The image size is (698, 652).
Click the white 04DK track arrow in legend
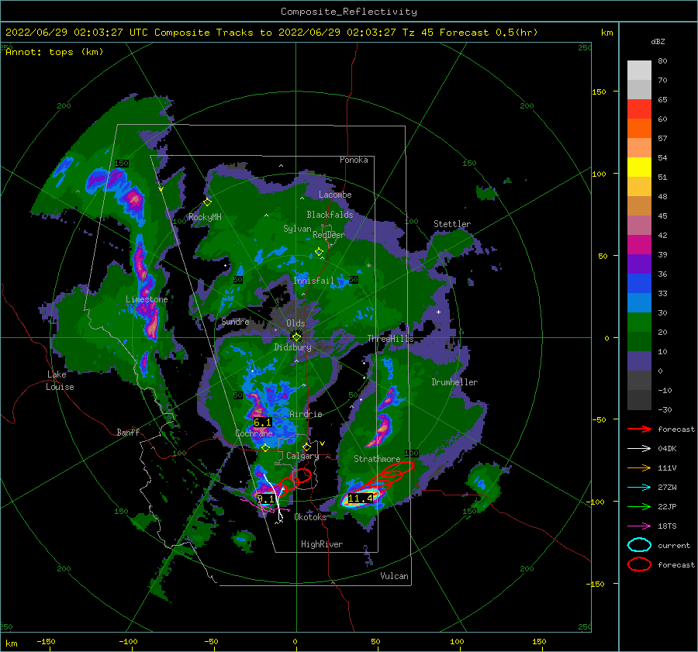click(639, 449)
